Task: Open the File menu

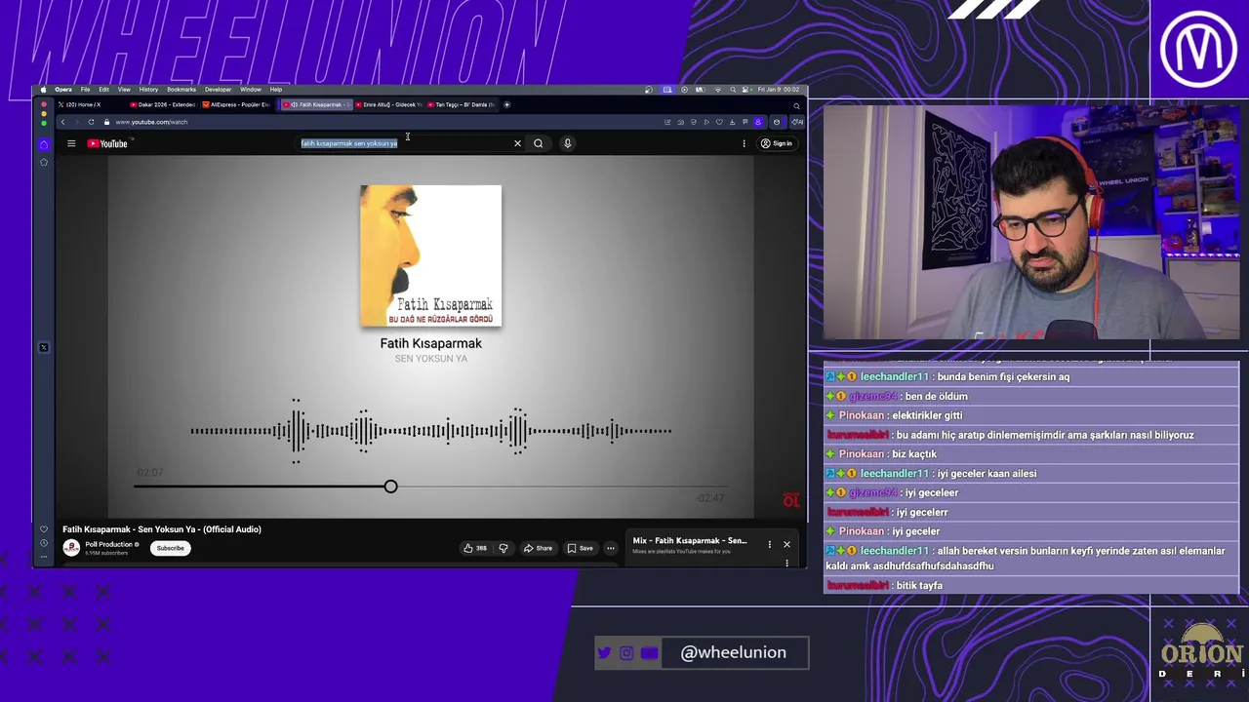Action: [85, 90]
